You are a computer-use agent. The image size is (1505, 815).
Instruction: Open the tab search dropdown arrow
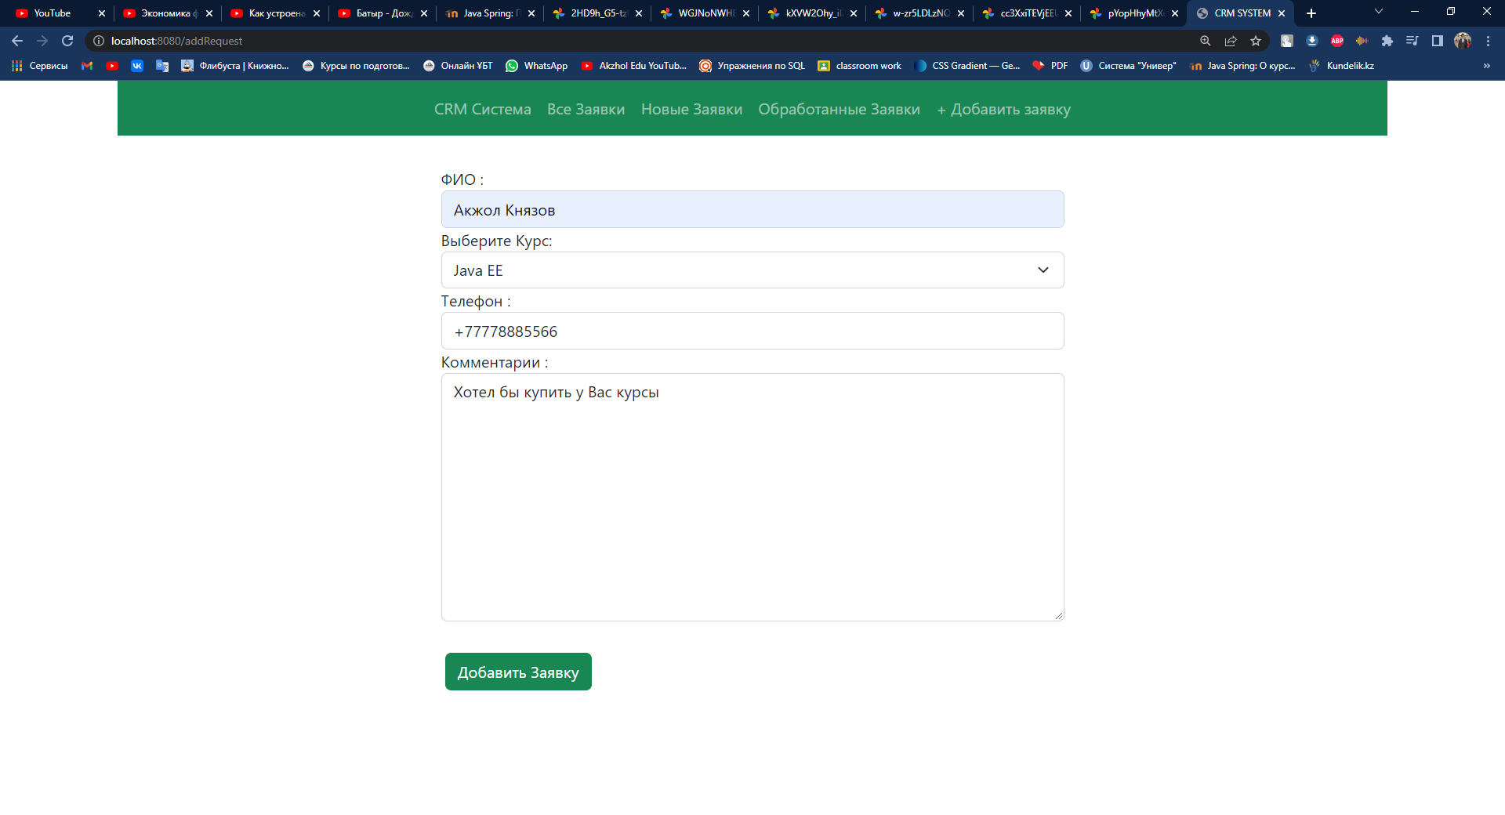tap(1379, 12)
